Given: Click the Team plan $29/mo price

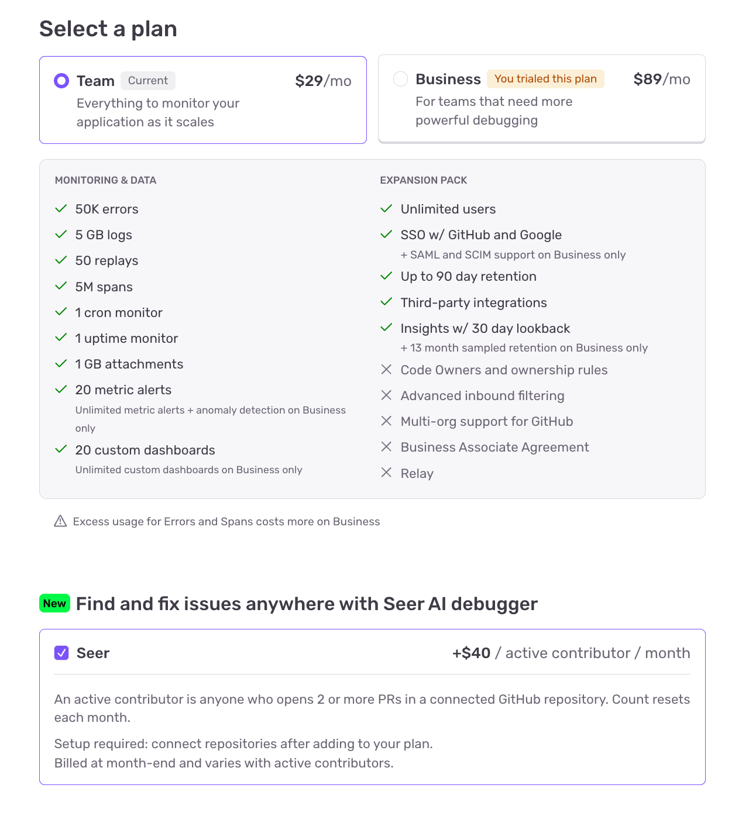Looking at the screenshot, I should [323, 81].
